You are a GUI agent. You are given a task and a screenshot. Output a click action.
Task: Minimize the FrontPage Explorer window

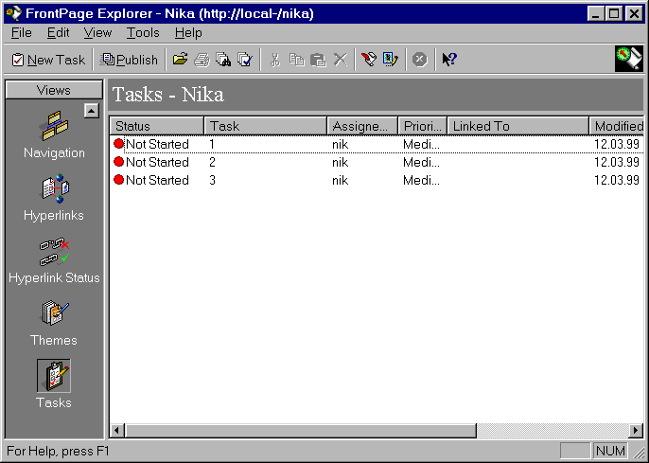coord(595,13)
